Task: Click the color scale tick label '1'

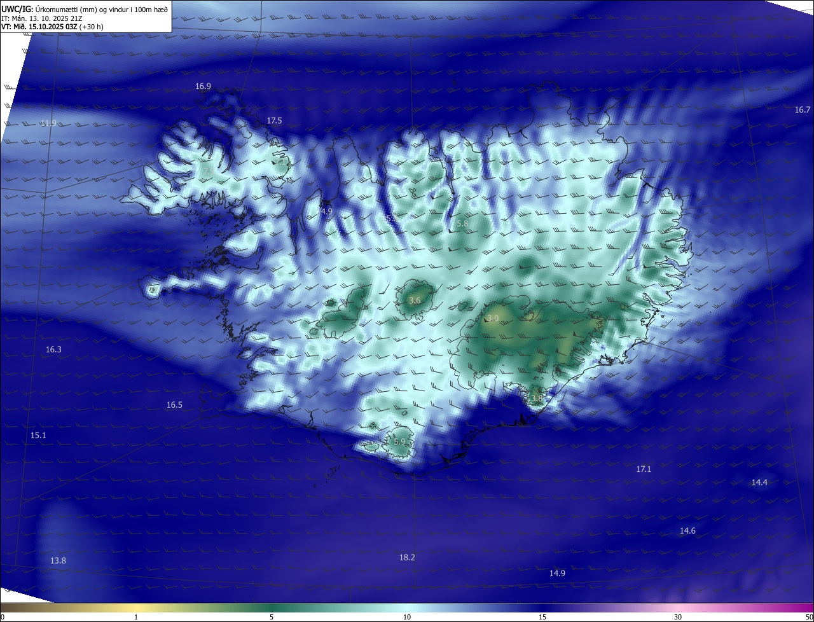Action: tap(136, 617)
